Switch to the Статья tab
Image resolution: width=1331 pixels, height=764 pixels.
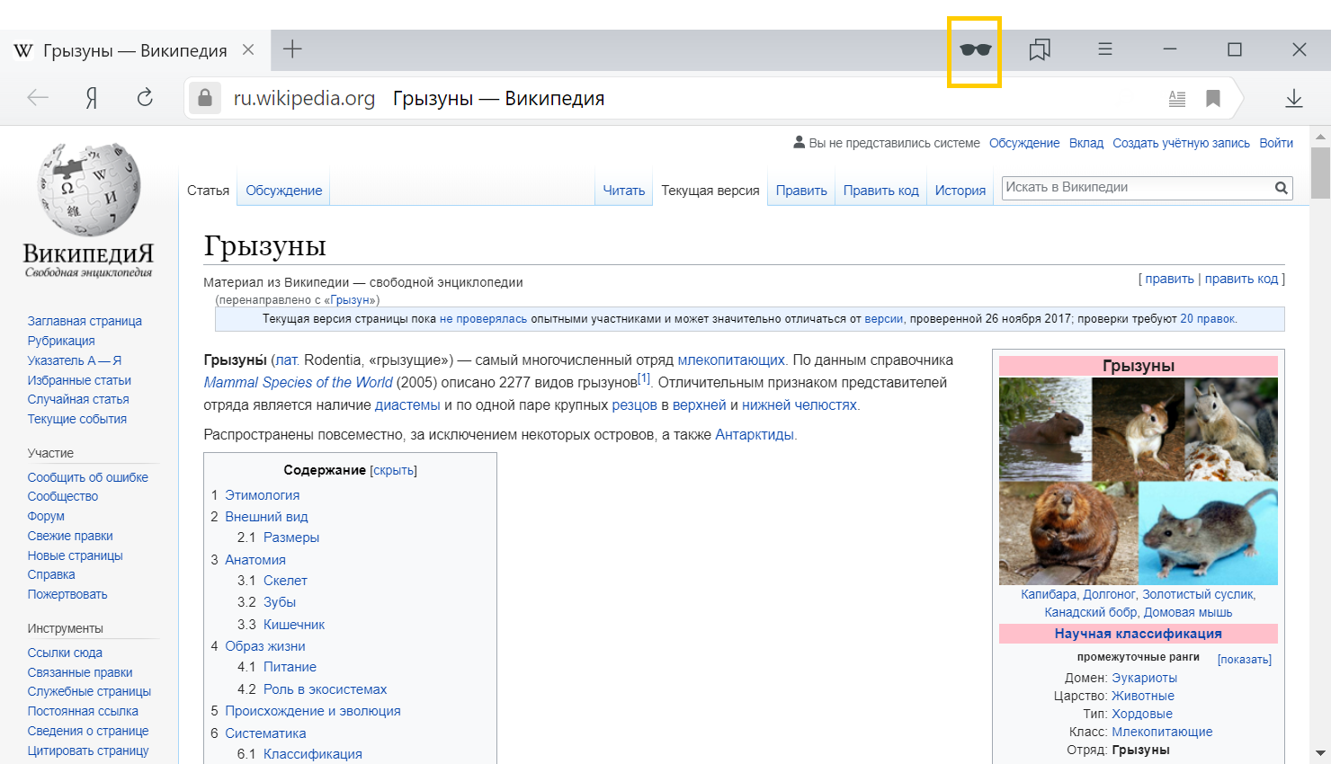tap(208, 191)
